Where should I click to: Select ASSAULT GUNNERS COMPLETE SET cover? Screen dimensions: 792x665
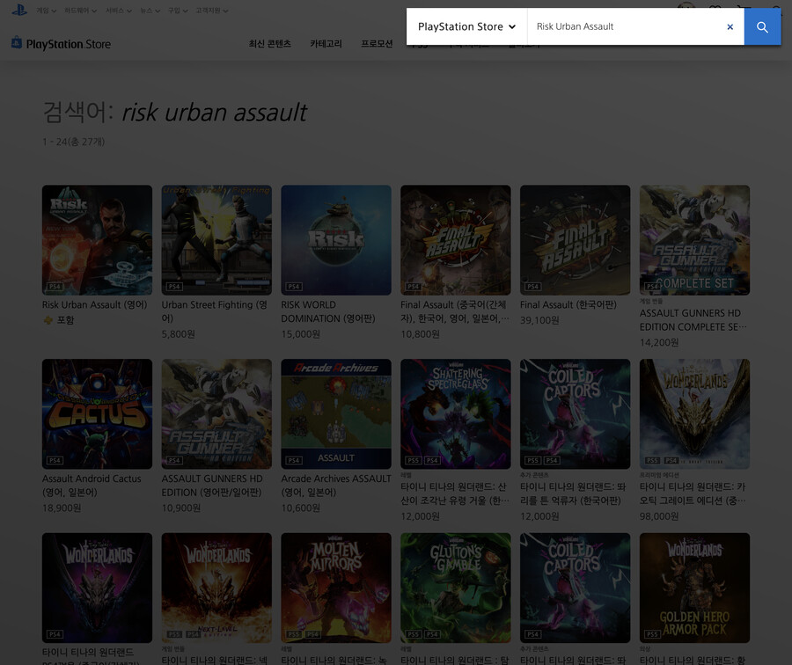[694, 239]
